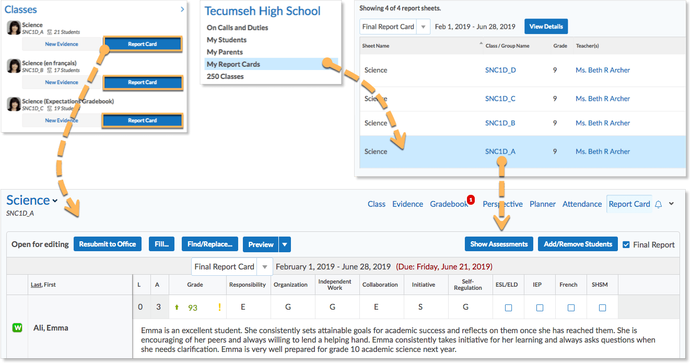
Task: Sort by the Sheet Name column header
Action: coord(376,46)
